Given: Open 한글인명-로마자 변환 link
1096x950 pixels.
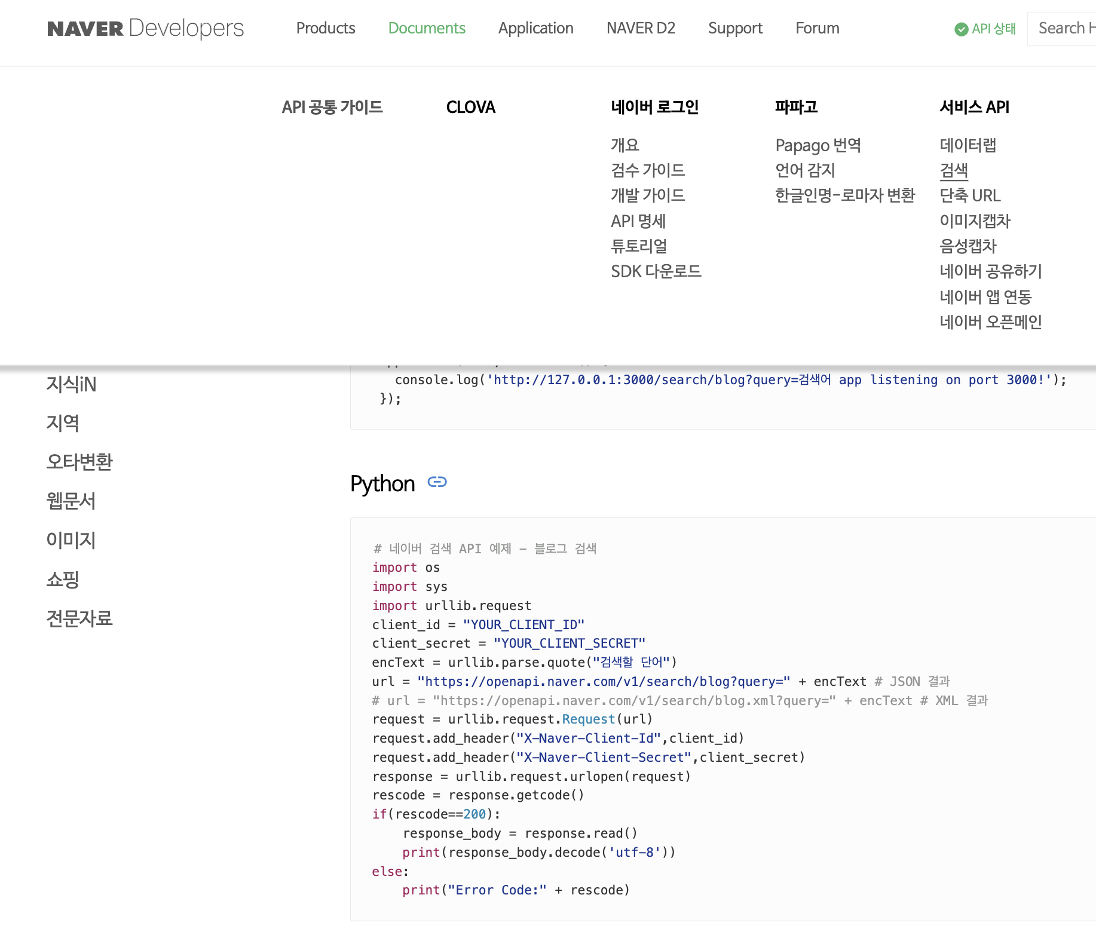Looking at the screenshot, I should 845,195.
